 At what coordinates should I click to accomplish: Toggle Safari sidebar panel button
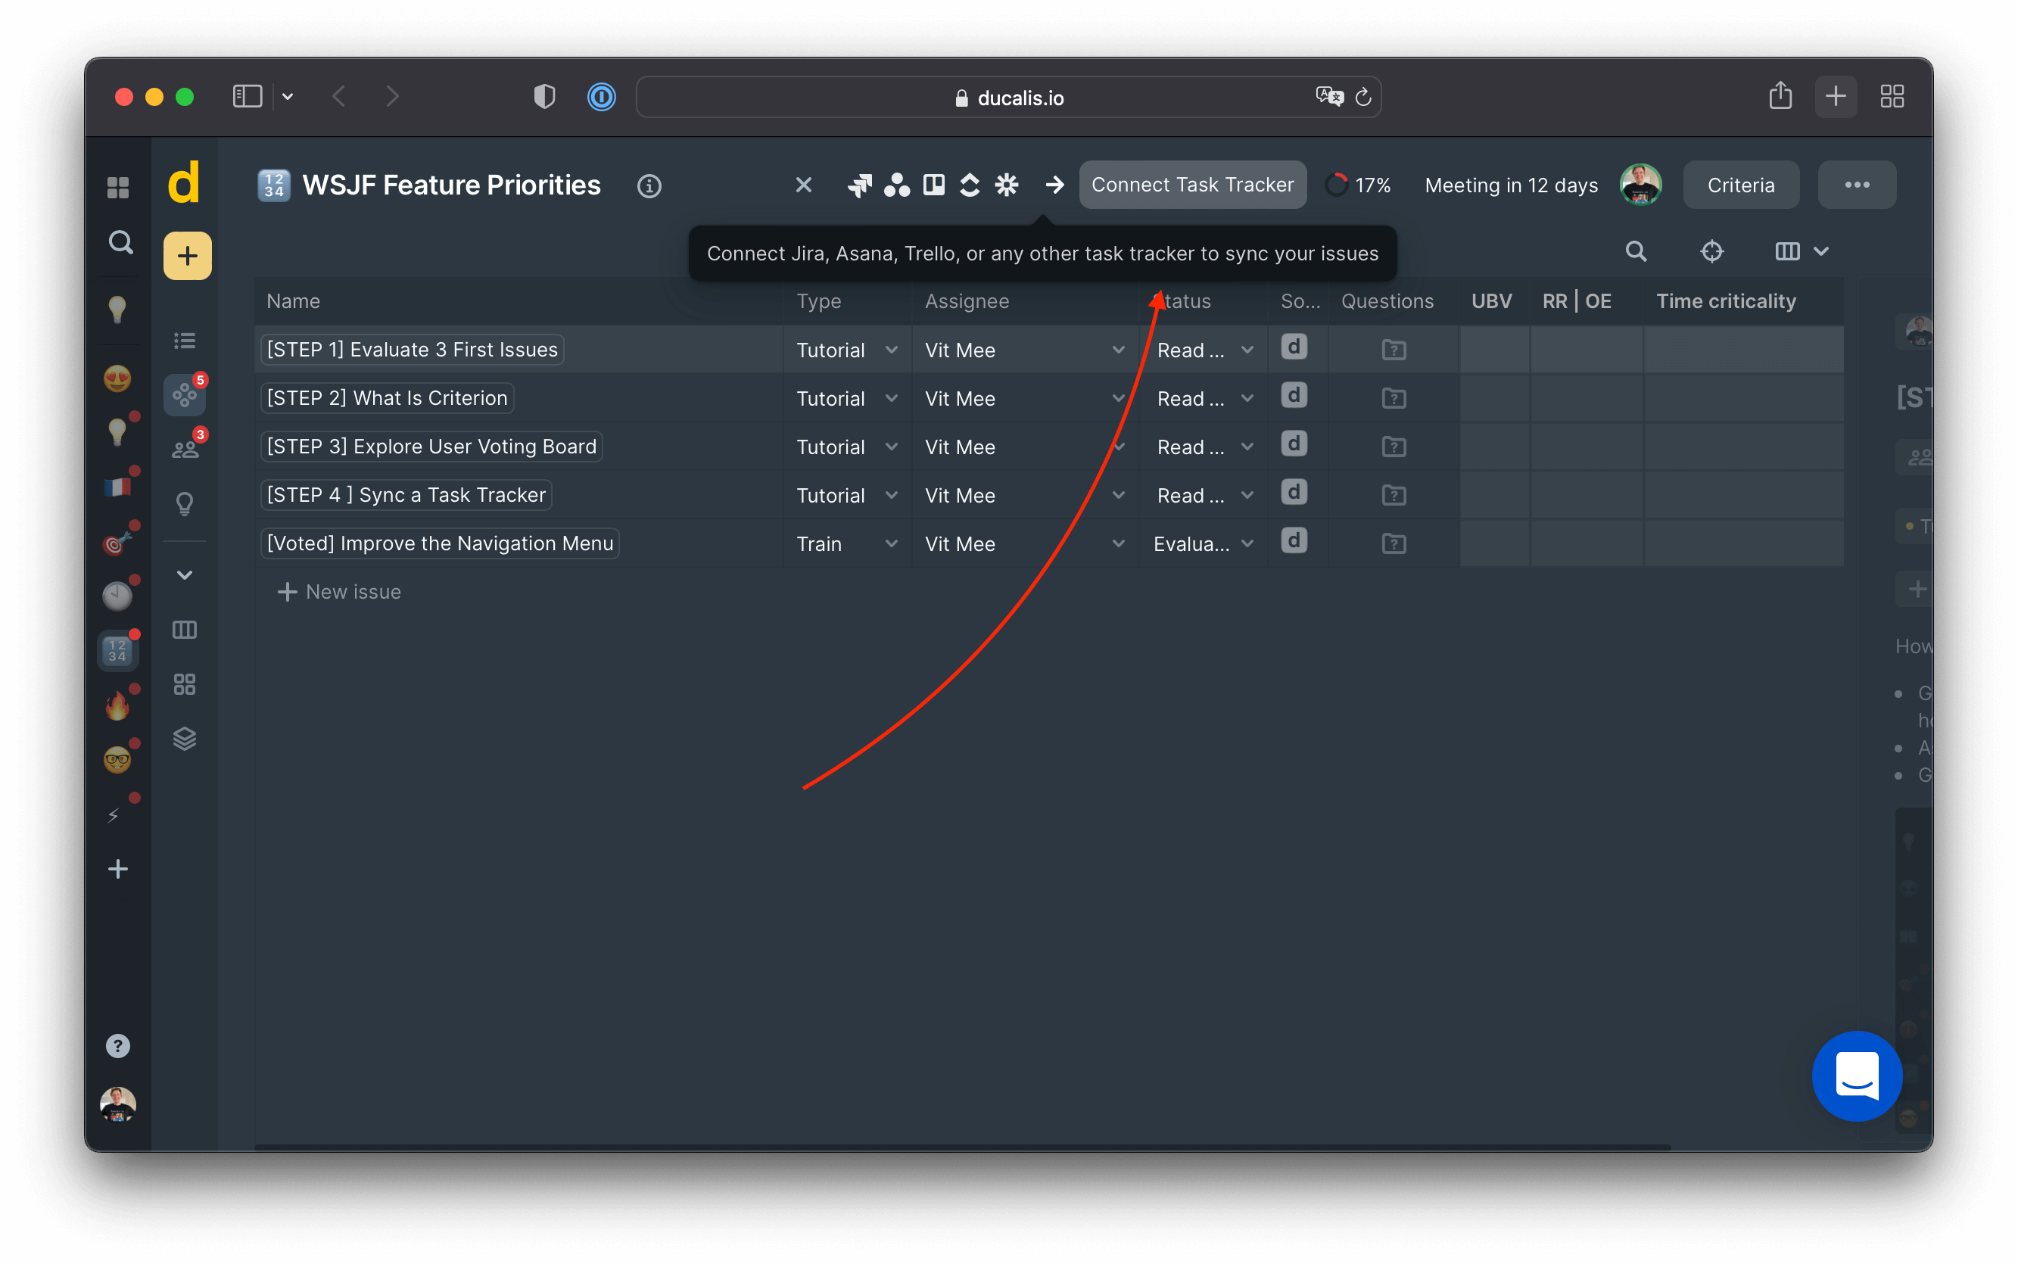point(247,97)
